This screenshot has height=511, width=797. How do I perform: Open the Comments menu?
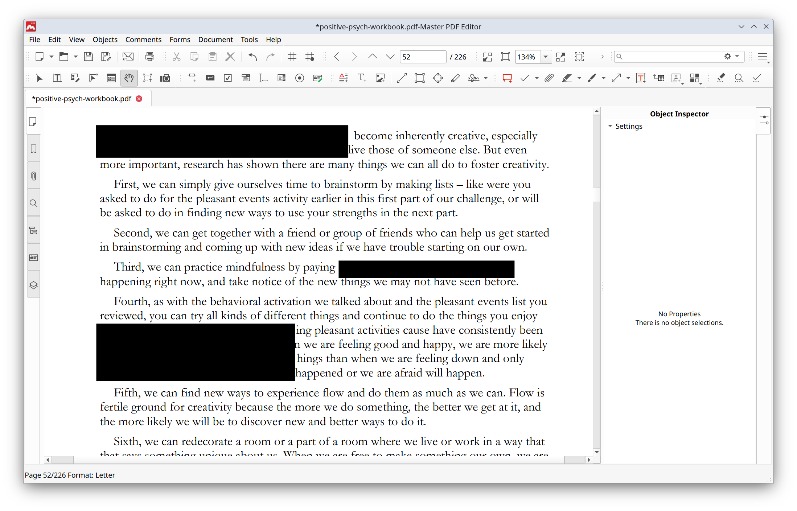tap(143, 40)
